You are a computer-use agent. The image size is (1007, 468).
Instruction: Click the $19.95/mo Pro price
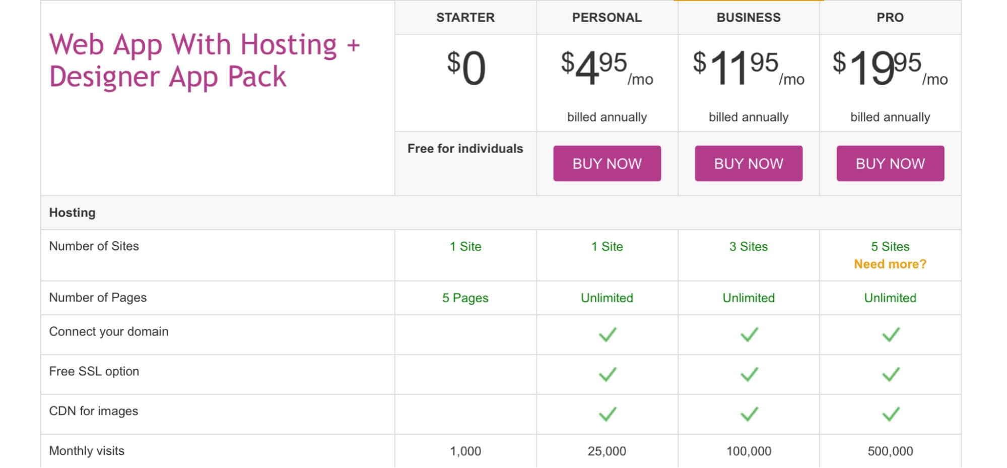(890, 68)
